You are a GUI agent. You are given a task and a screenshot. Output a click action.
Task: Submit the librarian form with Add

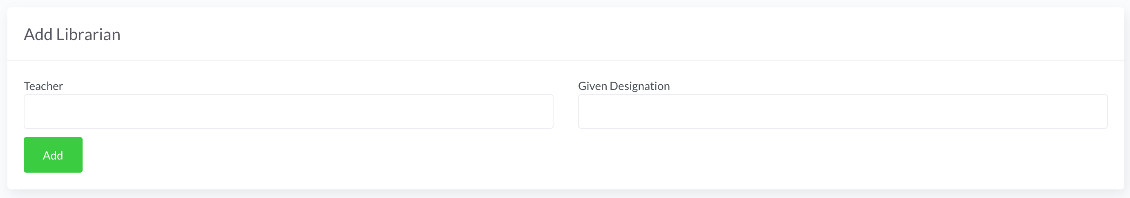tap(53, 155)
